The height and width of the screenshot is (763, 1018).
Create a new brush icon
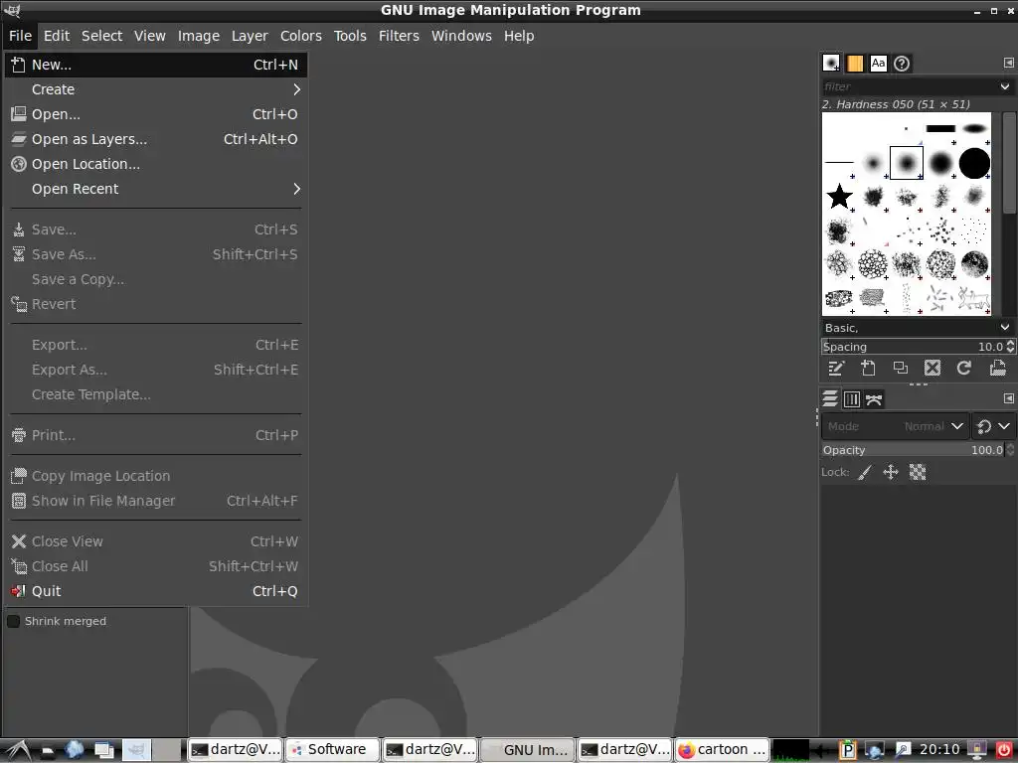click(868, 369)
